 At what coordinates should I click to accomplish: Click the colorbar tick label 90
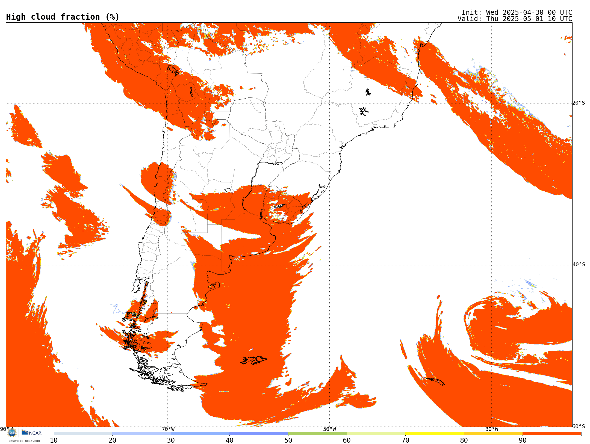pos(523,440)
